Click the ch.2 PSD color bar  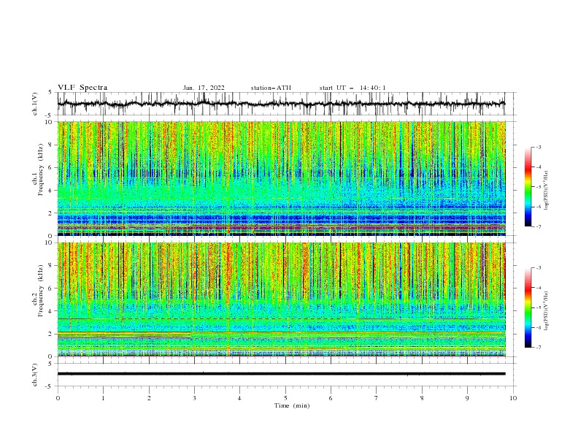point(528,307)
